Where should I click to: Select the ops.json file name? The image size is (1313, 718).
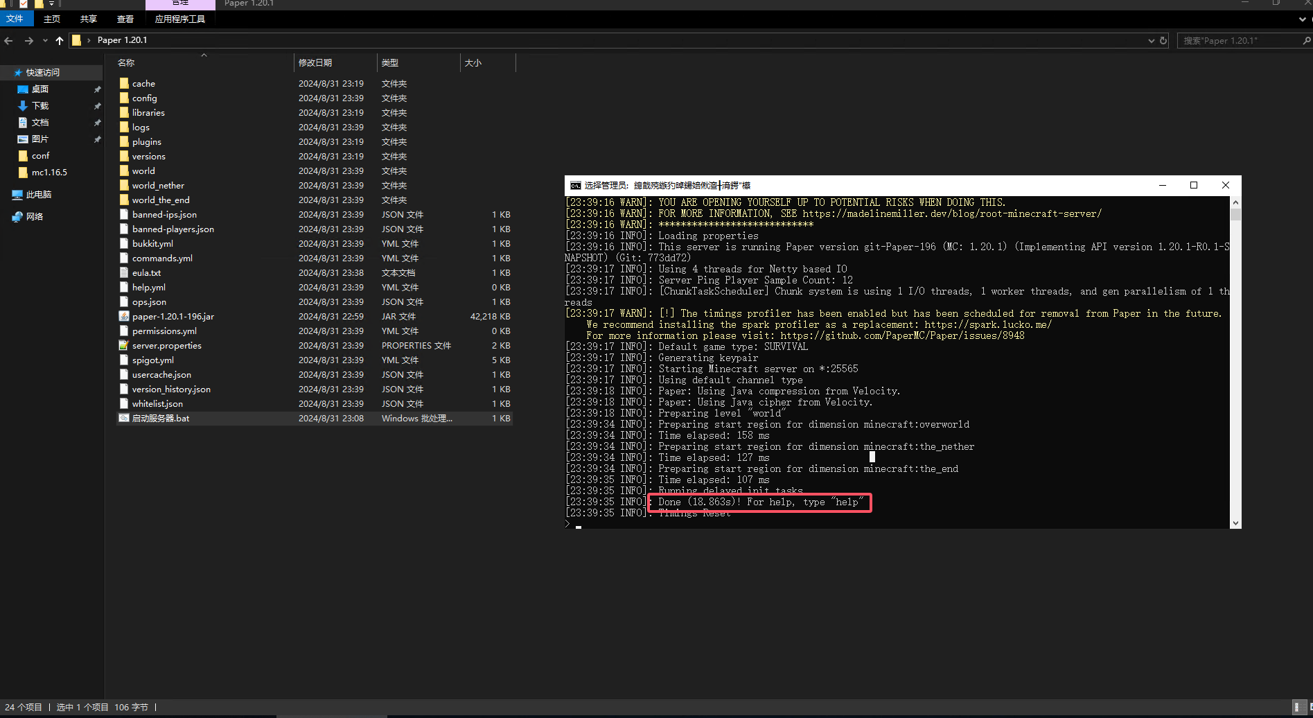(x=149, y=301)
